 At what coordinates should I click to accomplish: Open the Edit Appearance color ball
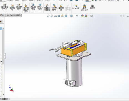point(82,16)
